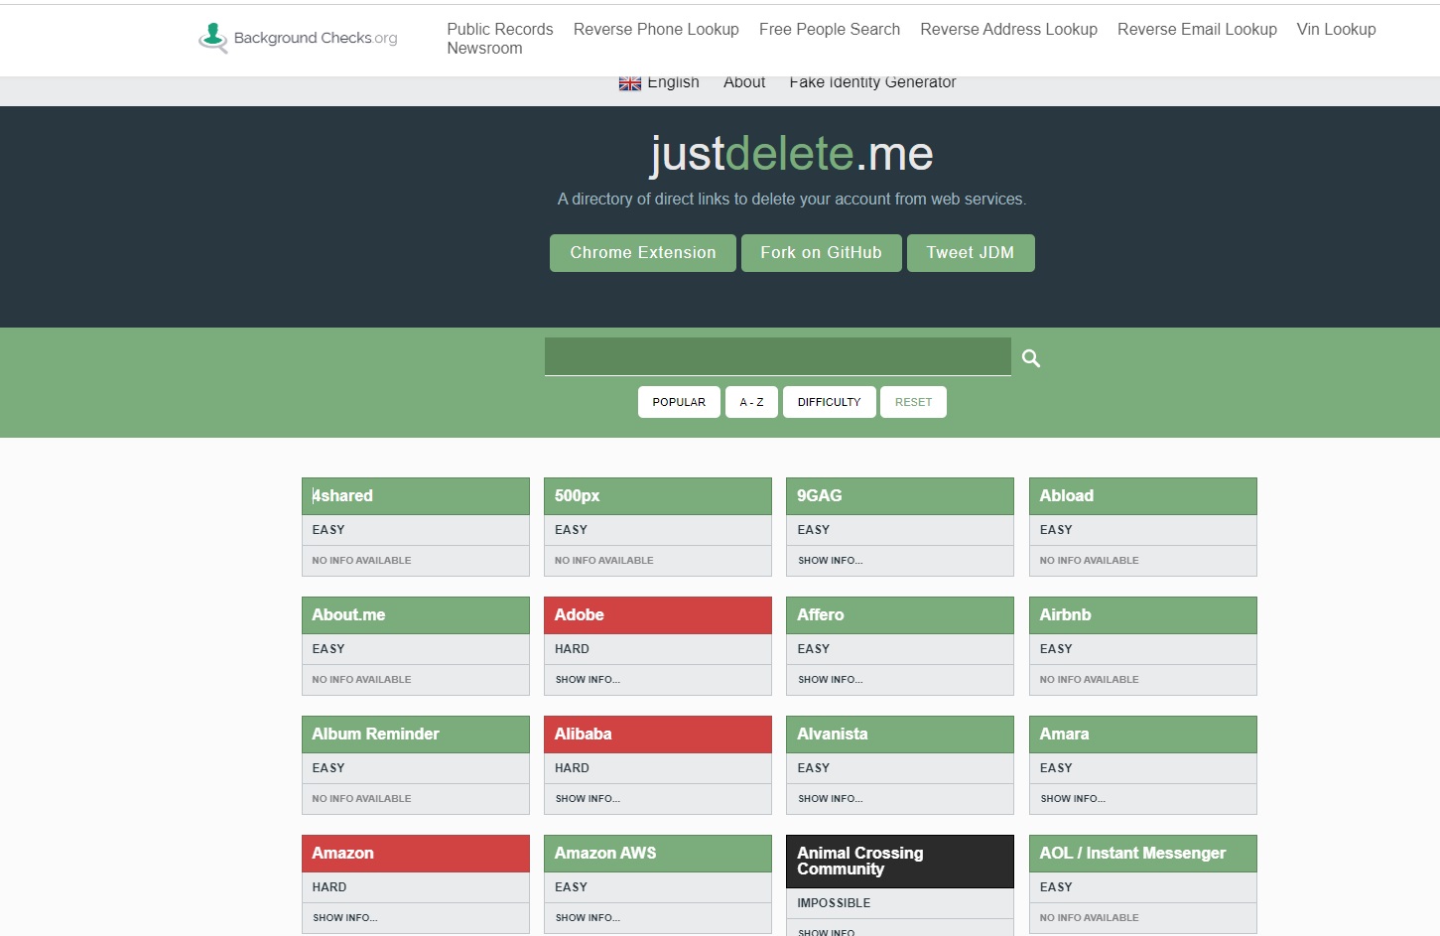1440x936 pixels.
Task: Sort services using the POPULAR filter
Action: click(x=679, y=401)
